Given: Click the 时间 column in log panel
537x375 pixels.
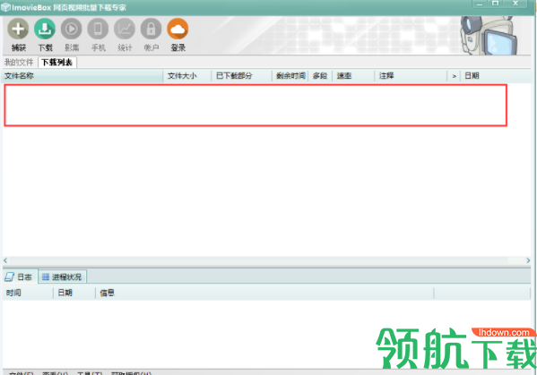Looking at the screenshot, I should click(28, 294).
